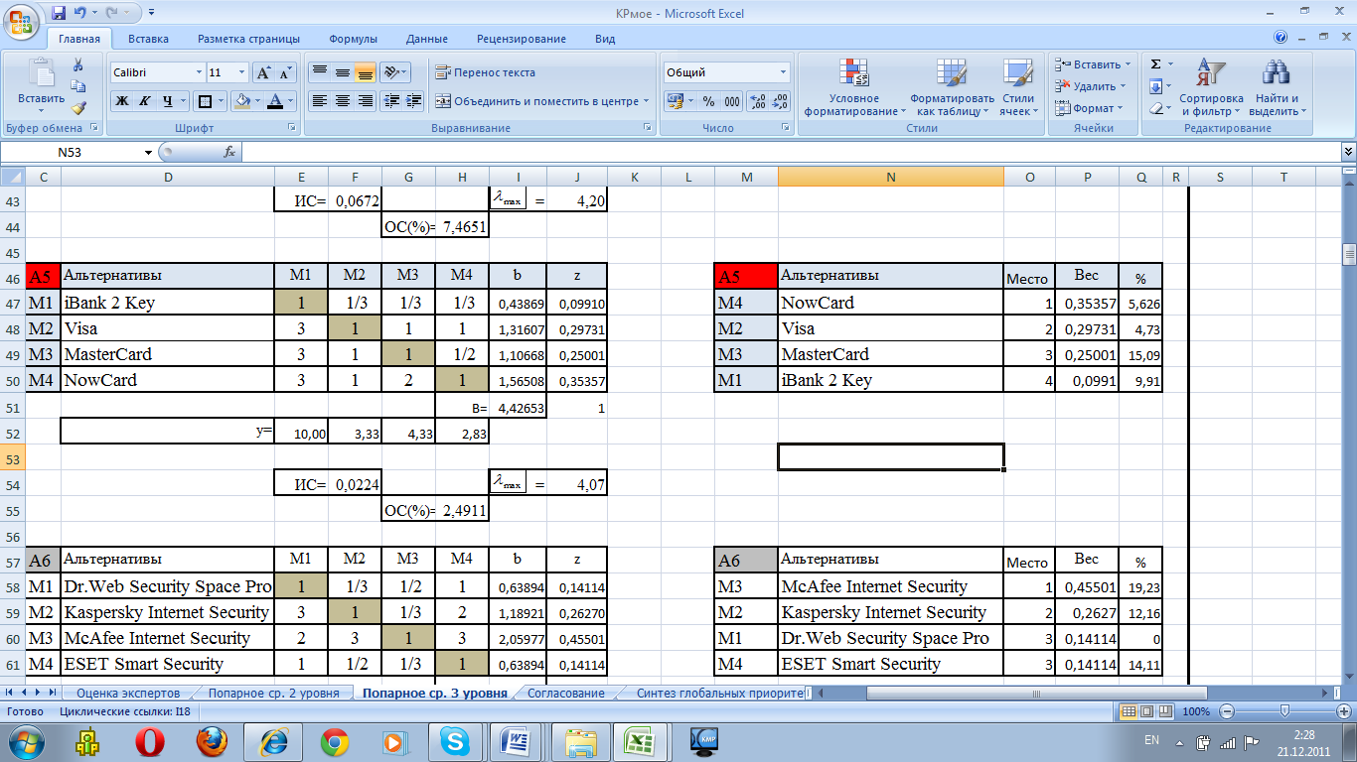Align cell text to the left
1357x762 pixels.
(x=319, y=101)
